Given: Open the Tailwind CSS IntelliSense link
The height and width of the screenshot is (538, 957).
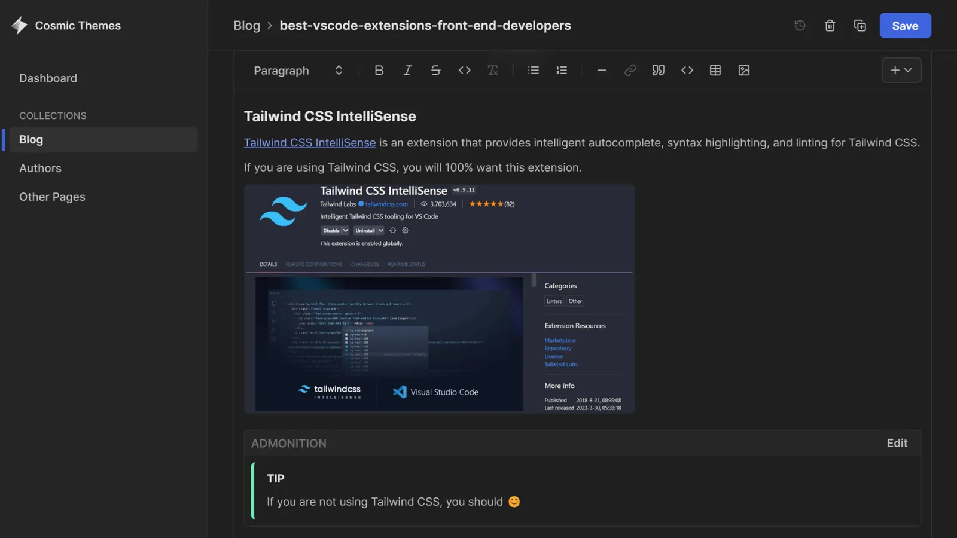Looking at the screenshot, I should (x=310, y=143).
